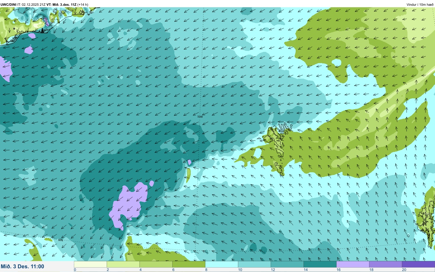Image resolution: width=435 pixels, height=272 pixels.
Task: Click the 'VT: Mið. 3.des. 11Z' valid time
Action: pyautogui.click(x=61, y=5)
